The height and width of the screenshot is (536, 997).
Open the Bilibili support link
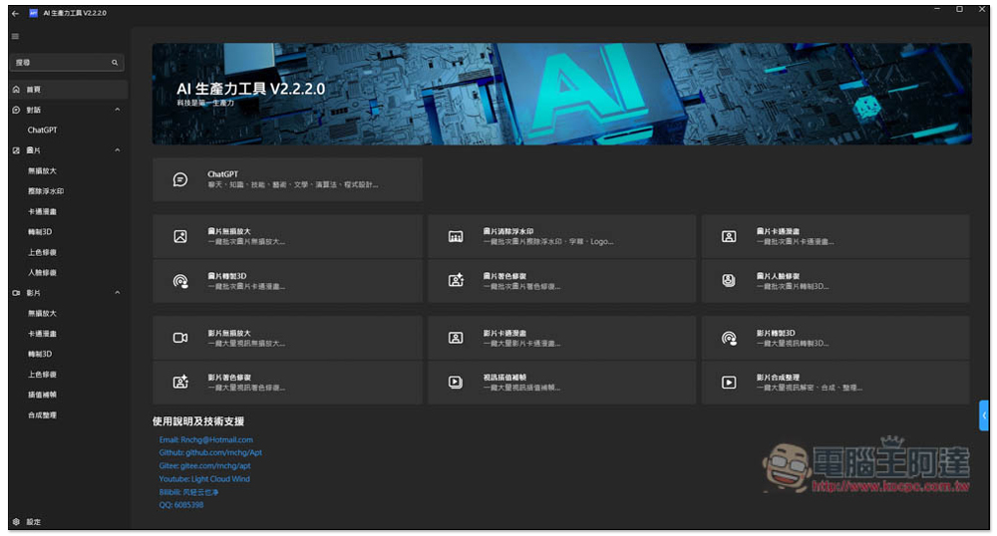(x=188, y=492)
